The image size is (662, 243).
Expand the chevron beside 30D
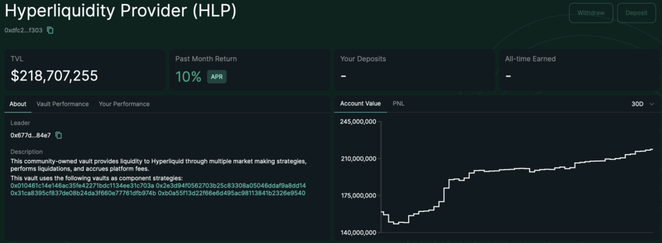coord(652,104)
